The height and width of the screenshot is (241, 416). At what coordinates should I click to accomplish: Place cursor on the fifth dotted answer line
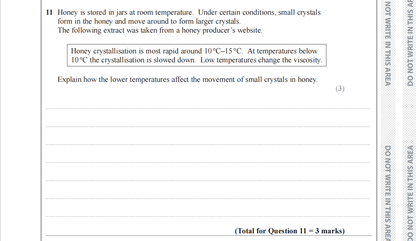(208, 180)
